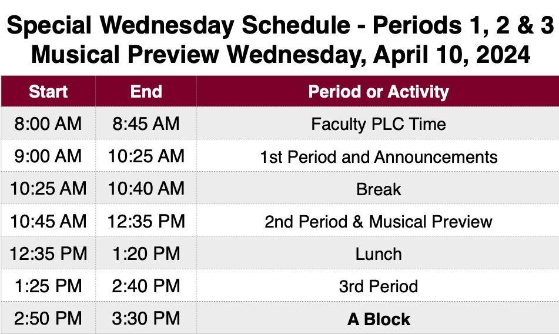The image size is (559, 334).
Task: Click the 2:50 PM start time
Action: pyautogui.click(x=48, y=318)
